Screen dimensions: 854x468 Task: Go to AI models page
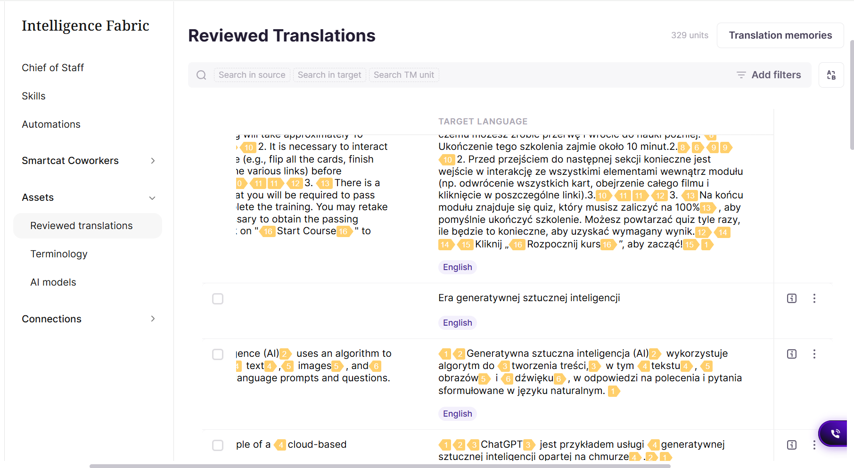pos(53,282)
